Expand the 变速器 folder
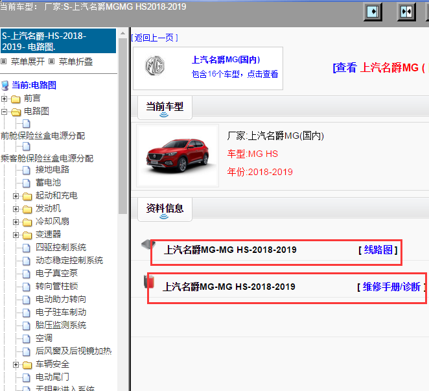 [16, 235]
